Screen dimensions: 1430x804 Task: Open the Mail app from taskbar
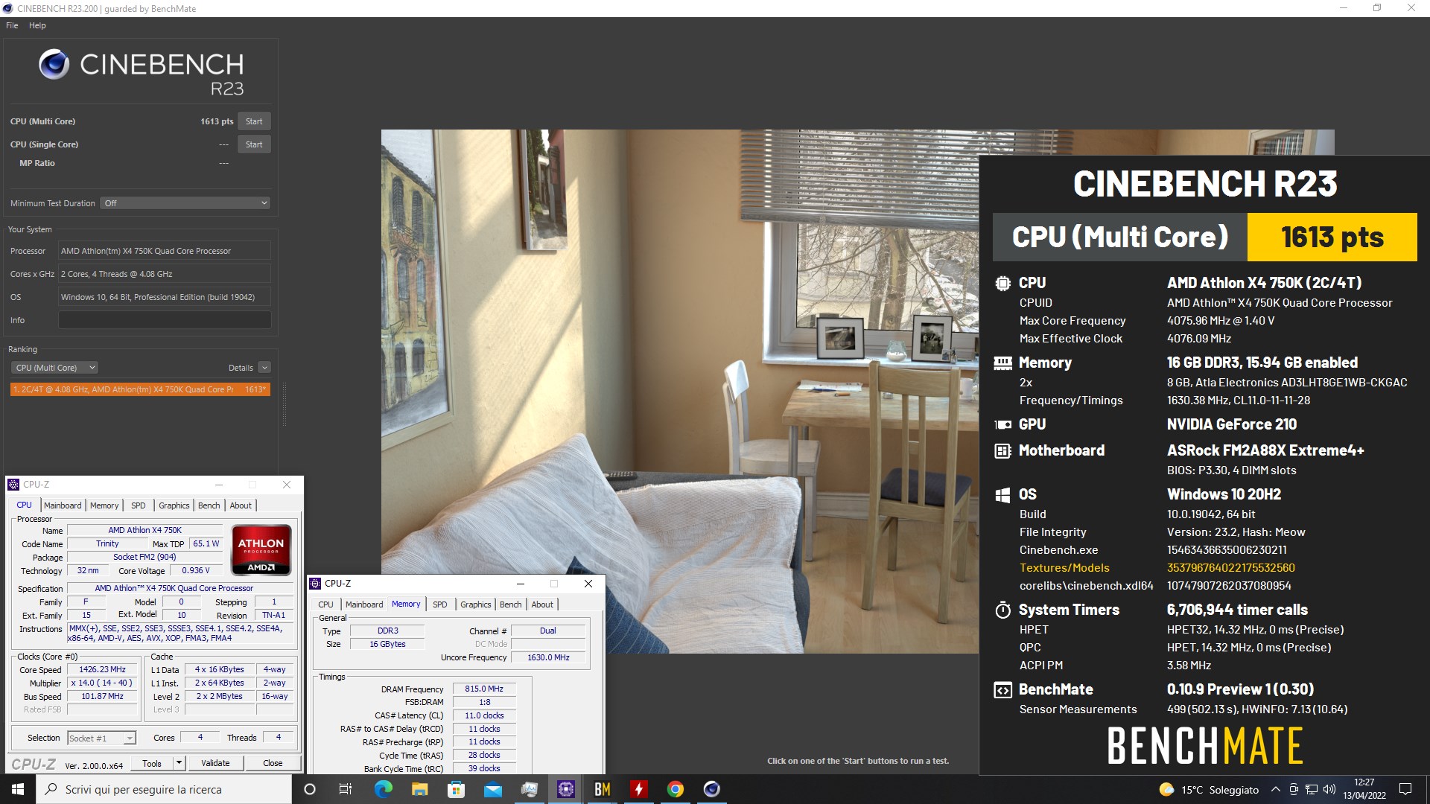[x=492, y=789]
